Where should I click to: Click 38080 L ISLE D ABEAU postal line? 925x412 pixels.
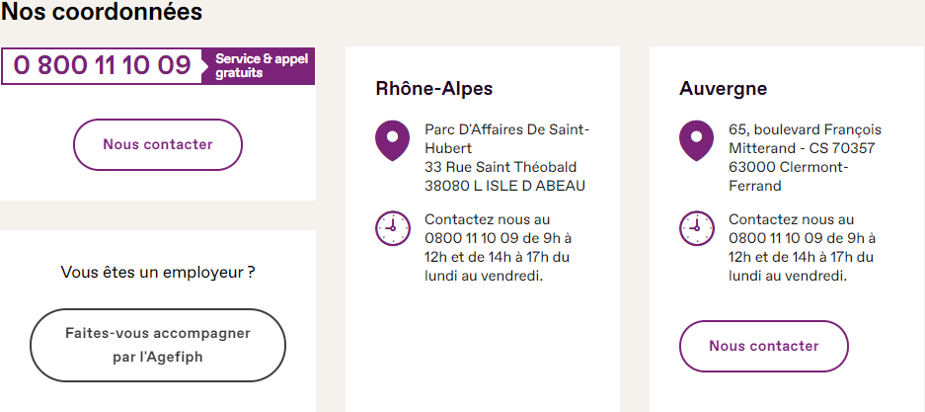(x=505, y=186)
